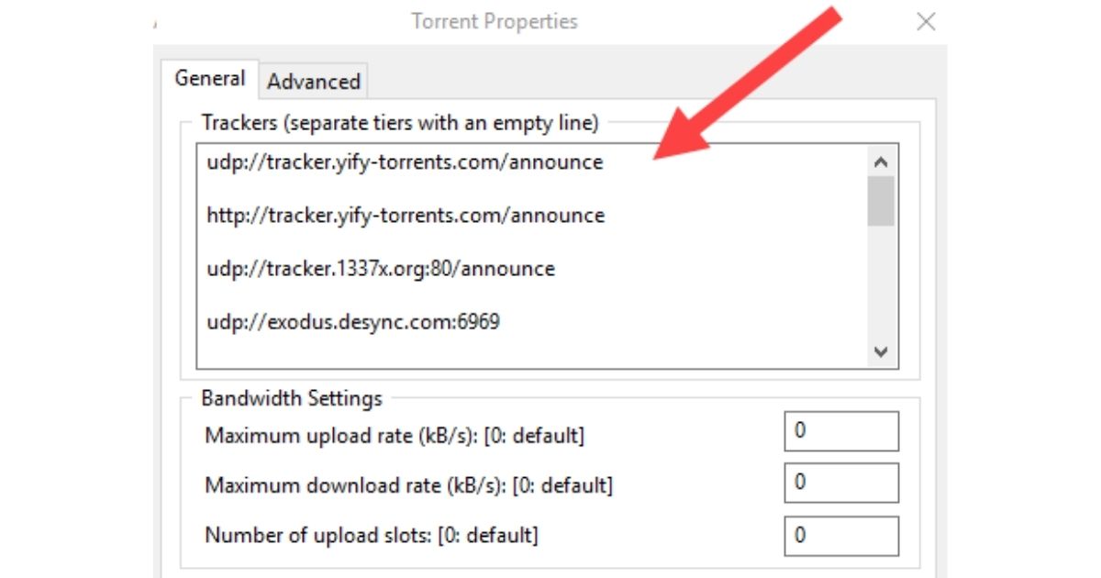Click the udp://tracker.1337x.org:80 tracker entry
1101x578 pixels.
click(378, 269)
